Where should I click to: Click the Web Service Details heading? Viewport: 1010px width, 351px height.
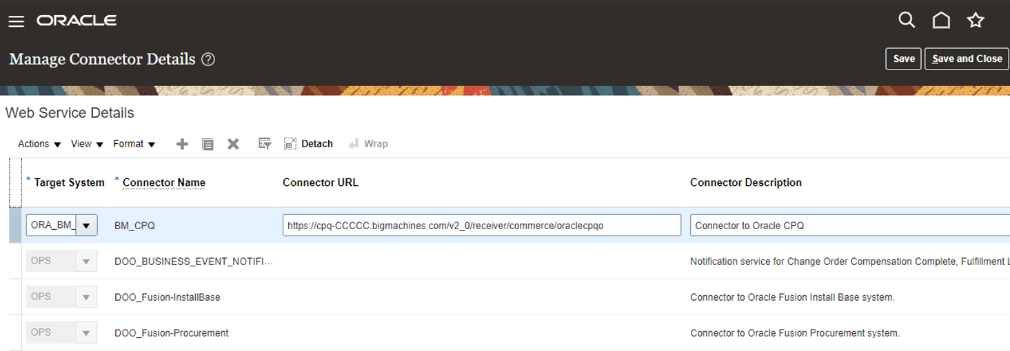click(x=70, y=113)
